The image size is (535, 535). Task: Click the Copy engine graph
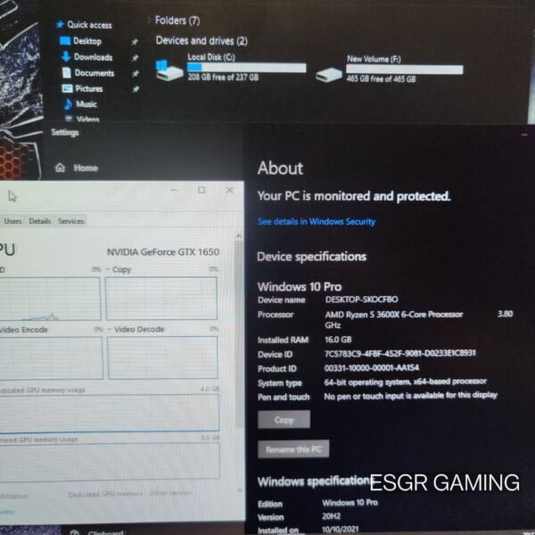click(x=161, y=298)
